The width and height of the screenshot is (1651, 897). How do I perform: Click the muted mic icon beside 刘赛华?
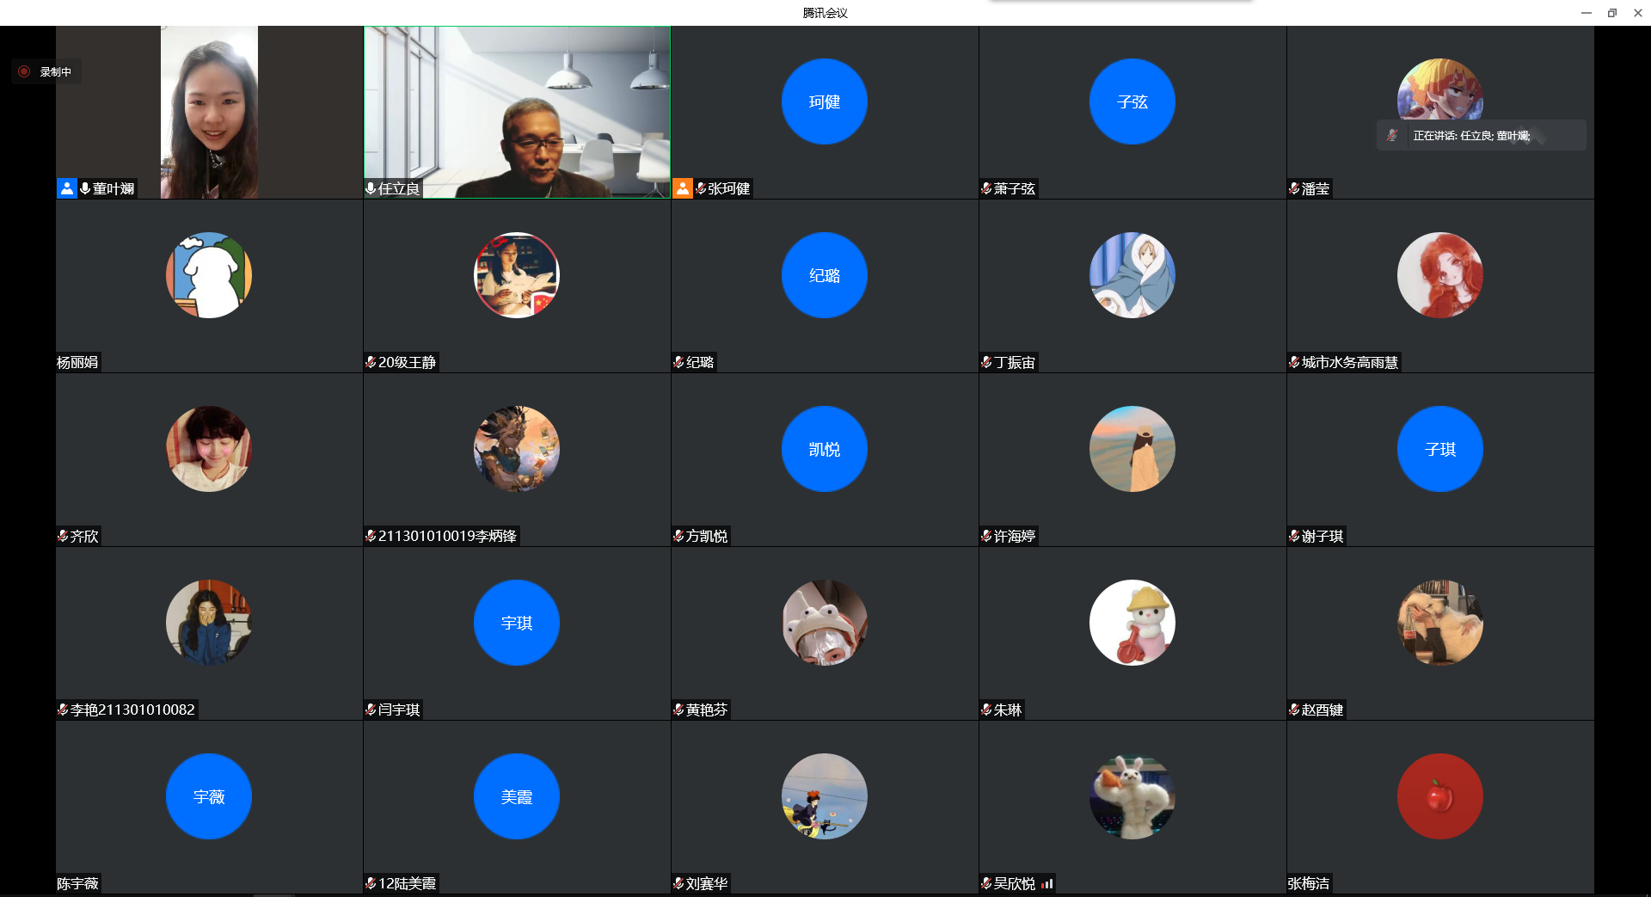(x=678, y=883)
